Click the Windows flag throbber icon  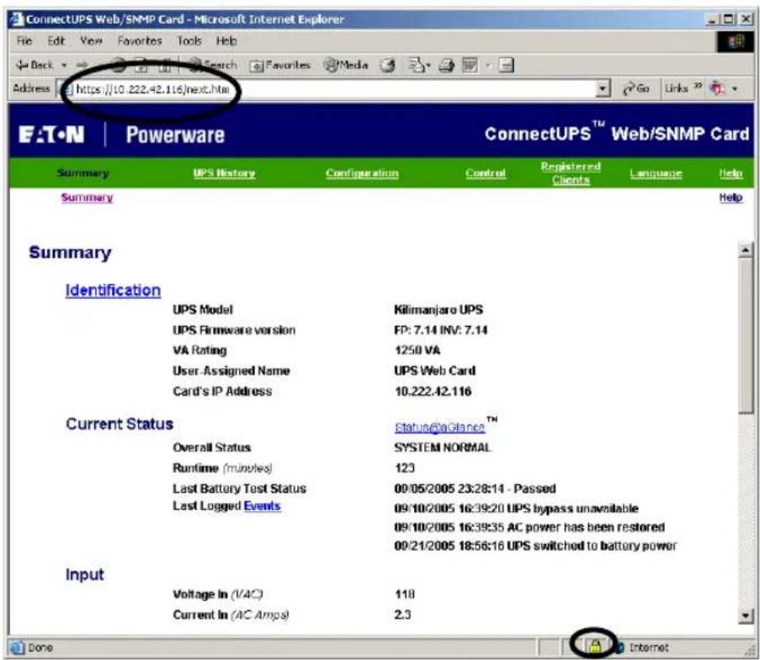coord(735,42)
